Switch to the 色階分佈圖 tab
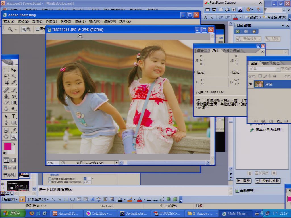Viewport: 291px width, 218px height. [231, 51]
